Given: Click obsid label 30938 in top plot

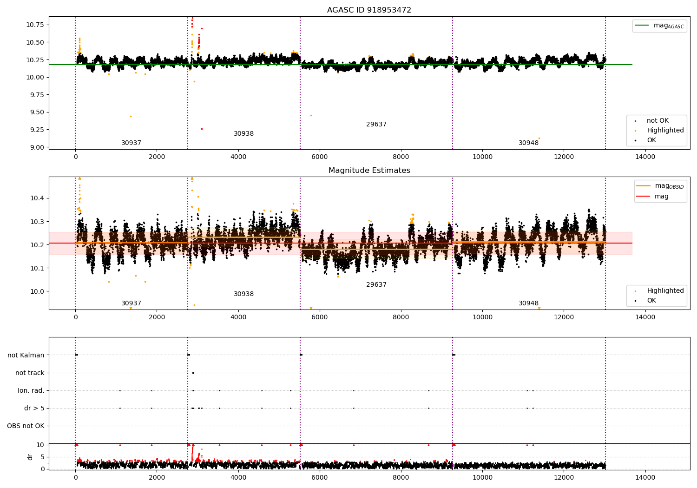Looking at the screenshot, I should point(243,134).
